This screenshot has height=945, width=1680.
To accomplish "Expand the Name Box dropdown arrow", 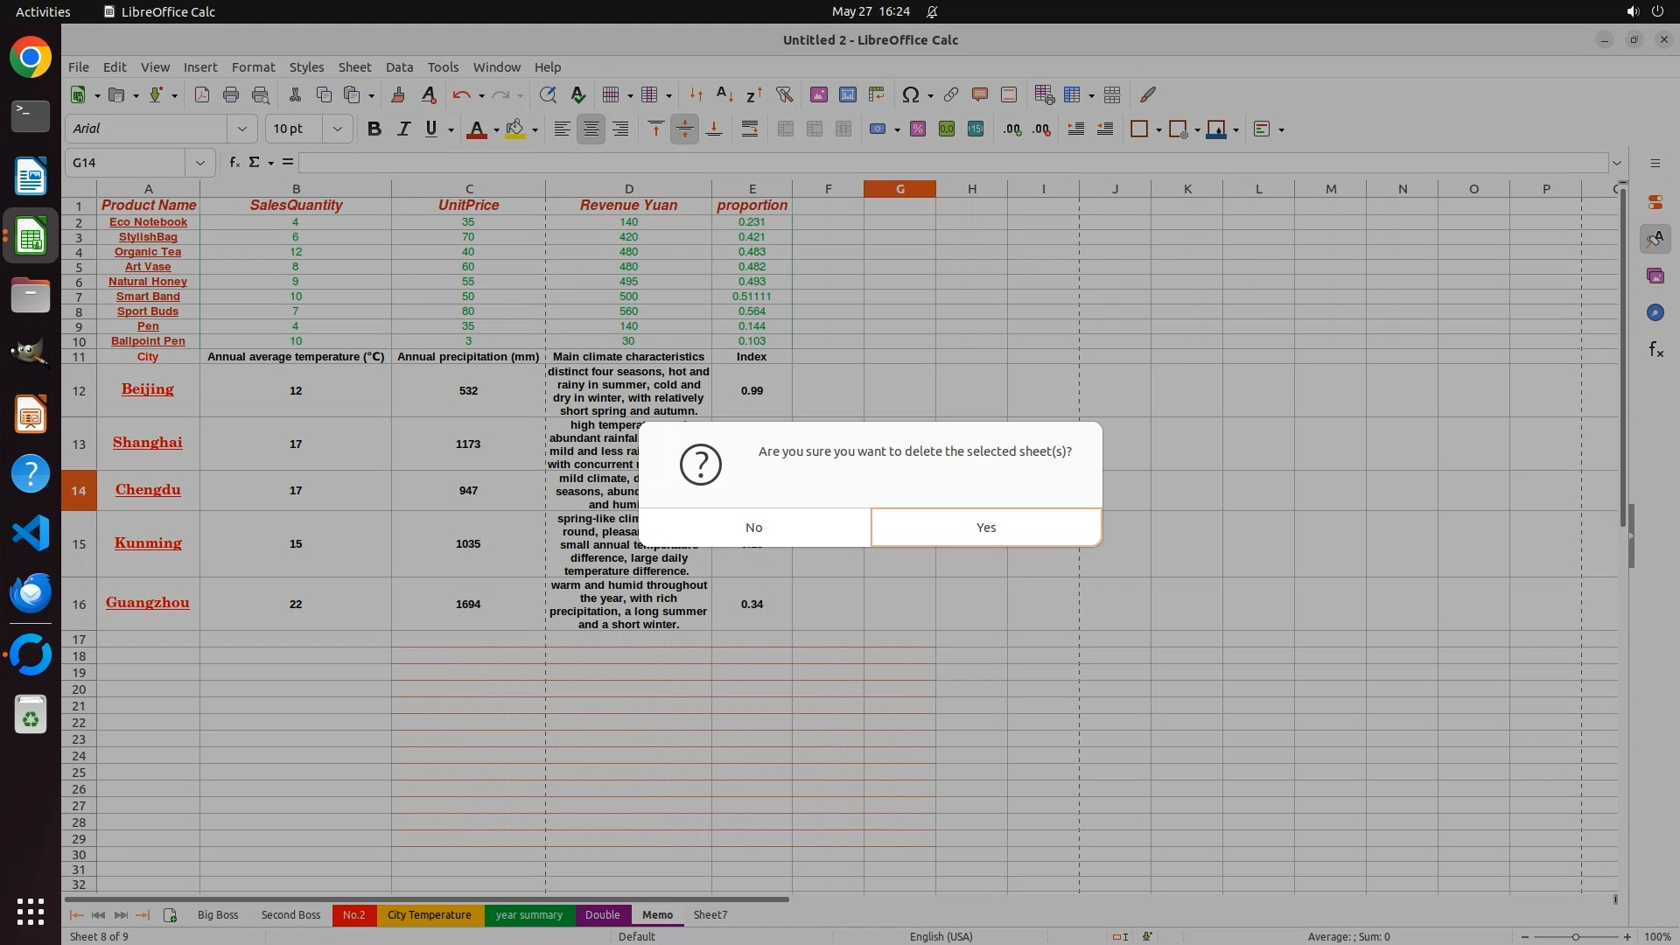I will coord(200,163).
